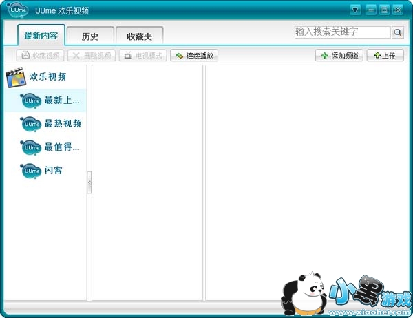Click the 上传 upload button
The image size is (413, 318).
point(385,55)
